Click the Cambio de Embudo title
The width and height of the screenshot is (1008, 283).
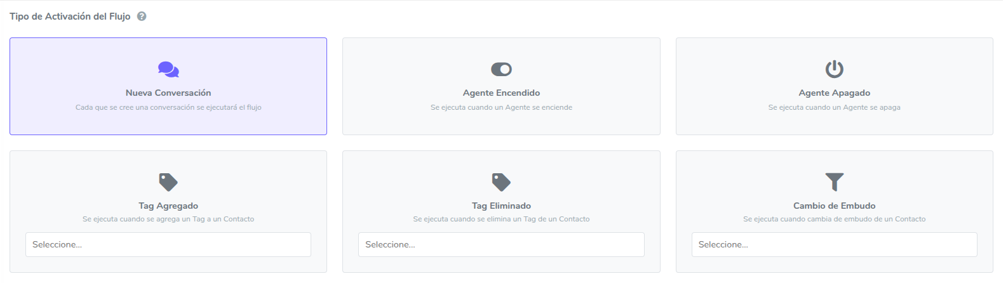click(834, 206)
